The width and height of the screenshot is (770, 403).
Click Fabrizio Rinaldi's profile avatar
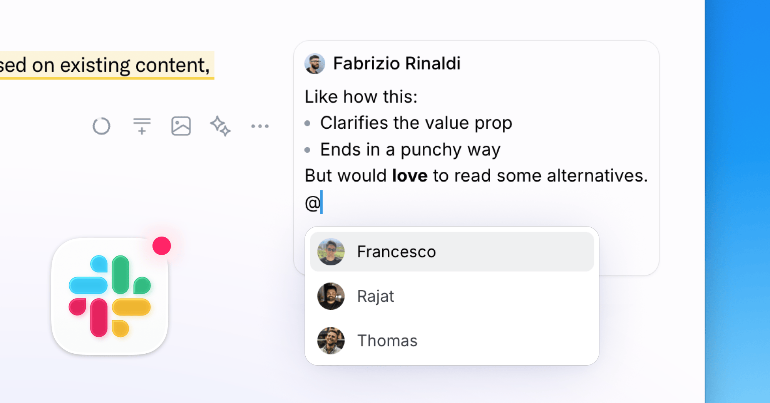pyautogui.click(x=315, y=64)
